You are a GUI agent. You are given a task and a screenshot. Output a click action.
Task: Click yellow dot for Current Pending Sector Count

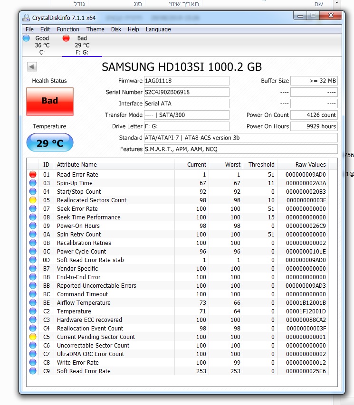[x=33, y=337]
